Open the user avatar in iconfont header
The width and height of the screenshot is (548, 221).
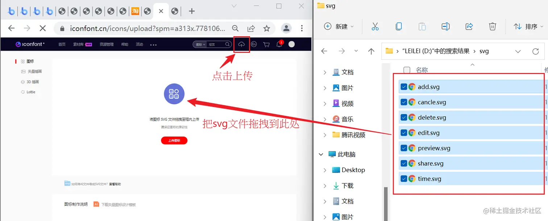pos(291,44)
